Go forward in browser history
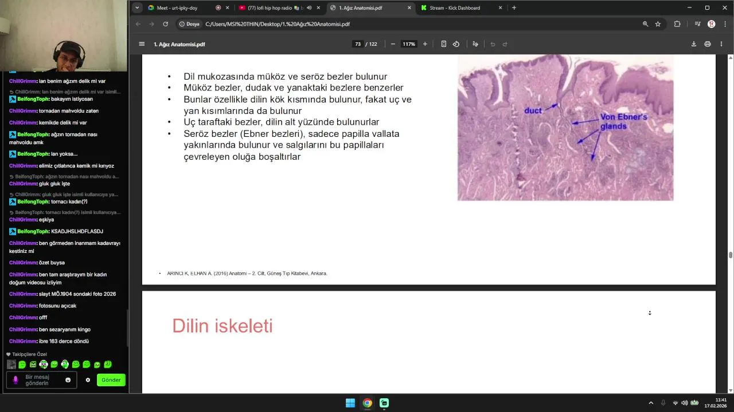This screenshot has height=412, width=734. pyautogui.click(x=151, y=24)
